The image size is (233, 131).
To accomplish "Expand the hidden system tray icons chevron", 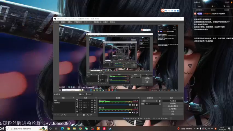I will pos(195,128).
